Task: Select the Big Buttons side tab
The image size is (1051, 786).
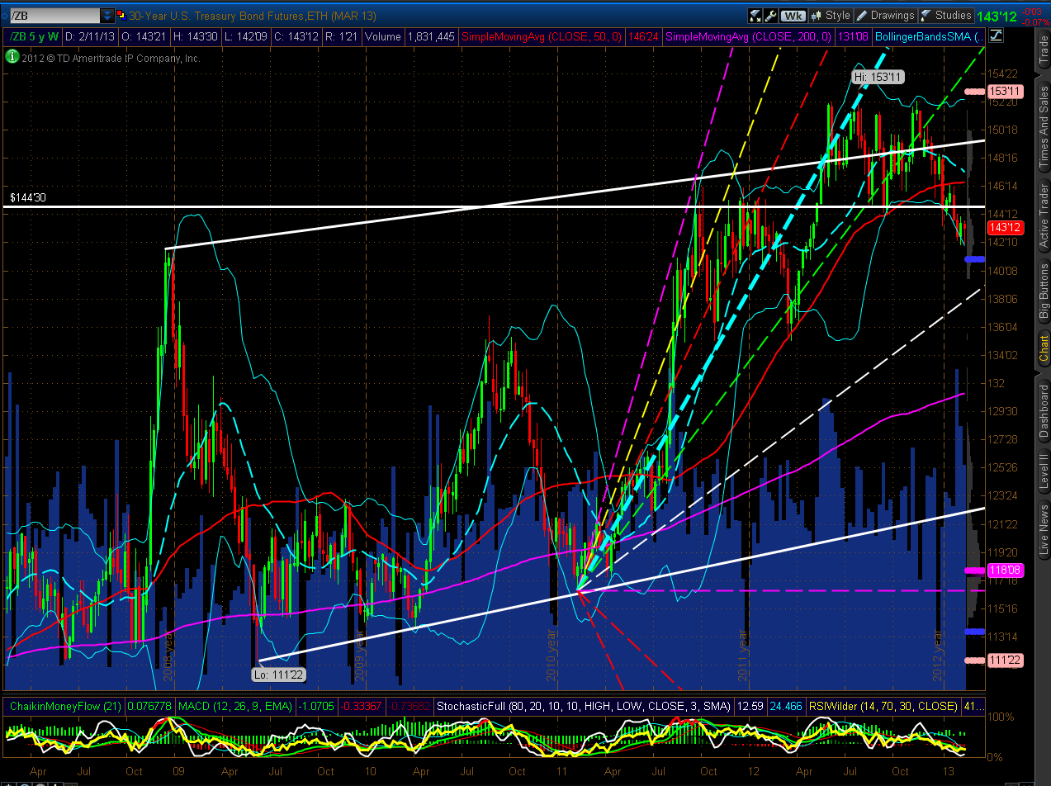Action: [x=1043, y=291]
